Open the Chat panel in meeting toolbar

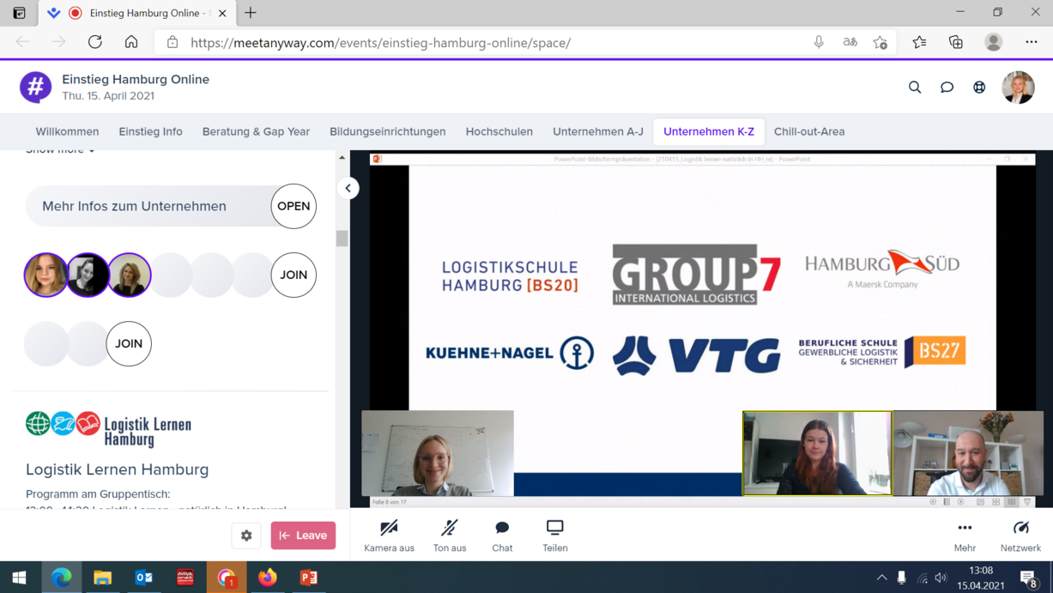(502, 536)
